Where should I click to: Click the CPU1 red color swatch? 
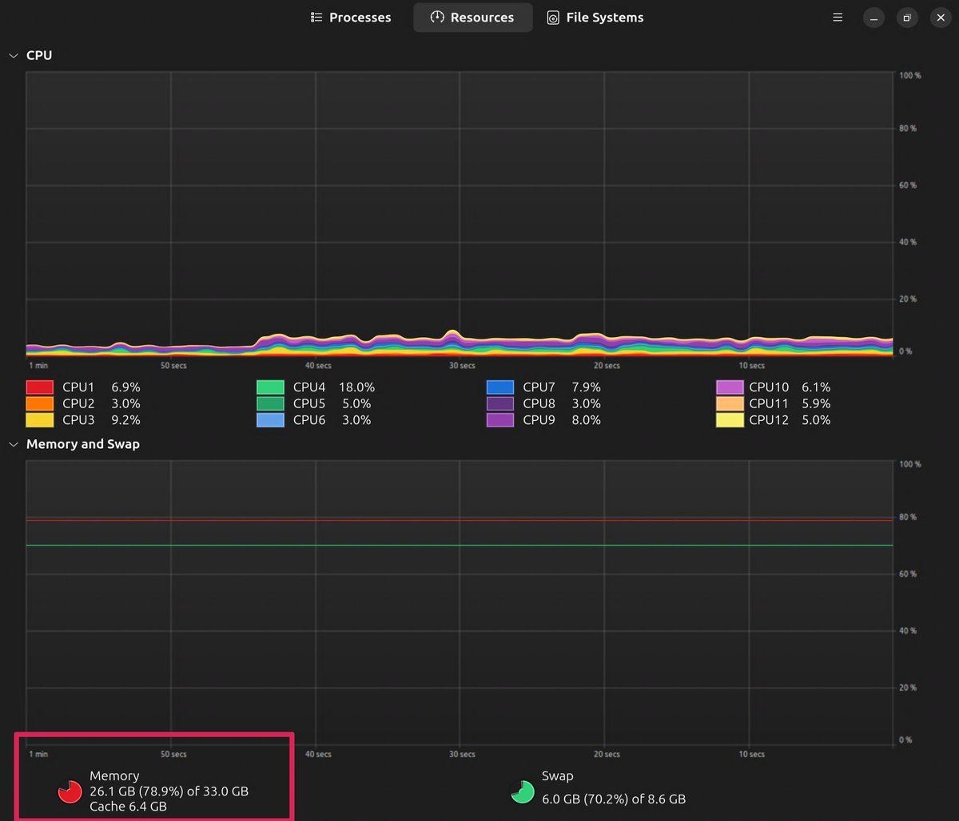[x=40, y=387]
